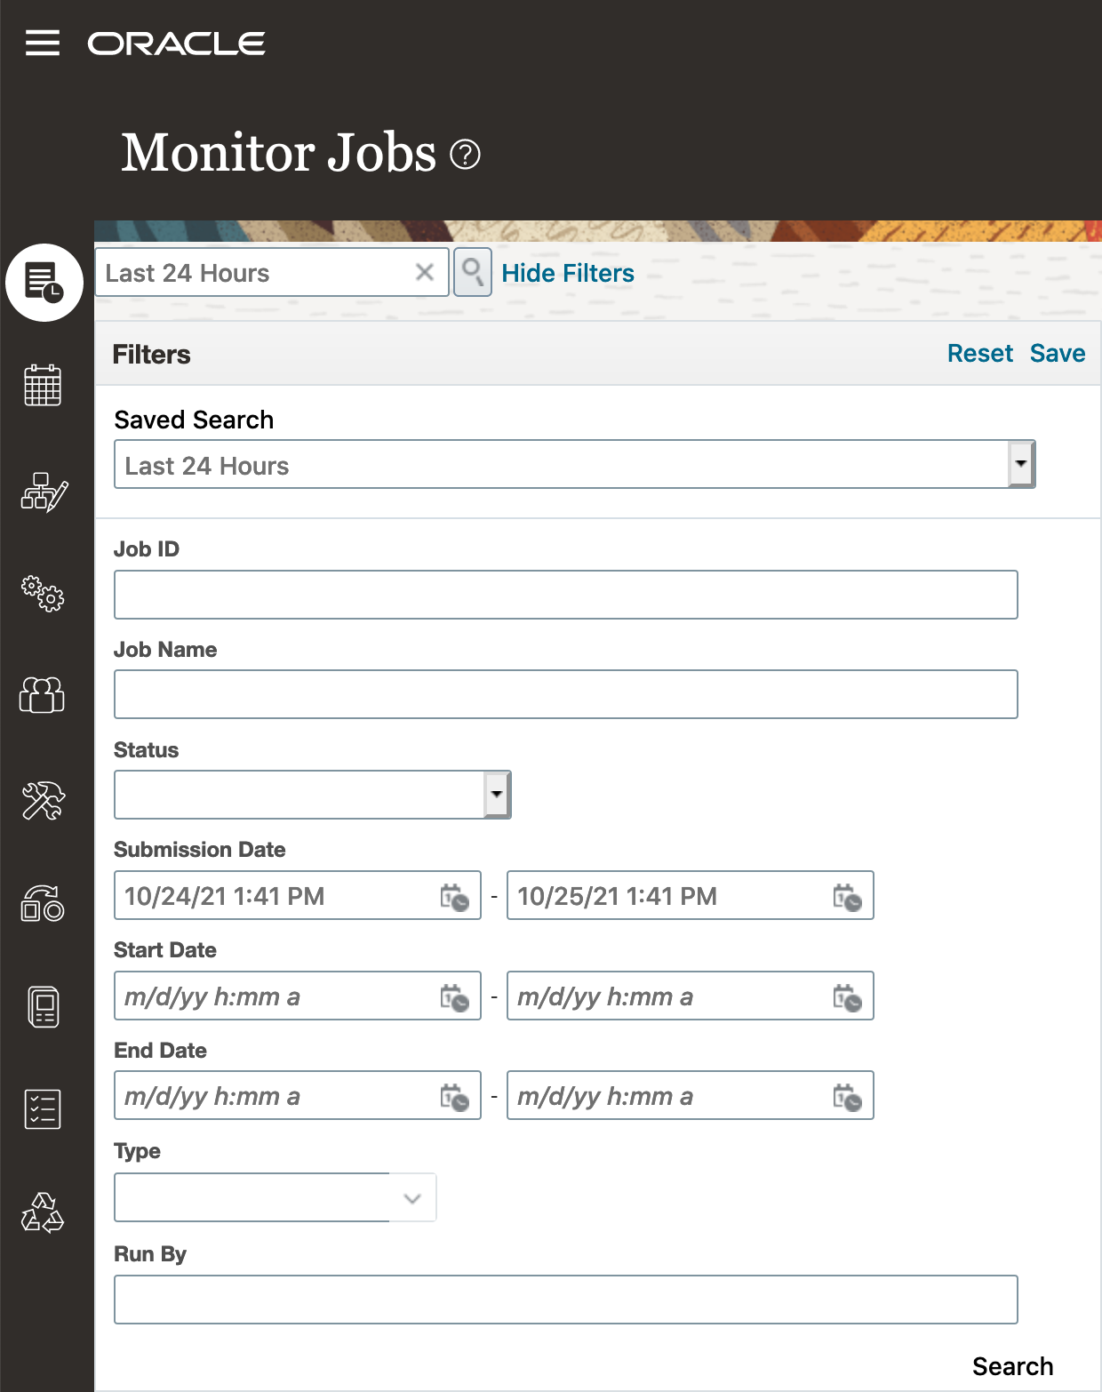1102x1392 pixels.
Task: Open the hammer and wrench tools icon
Action: (43, 800)
